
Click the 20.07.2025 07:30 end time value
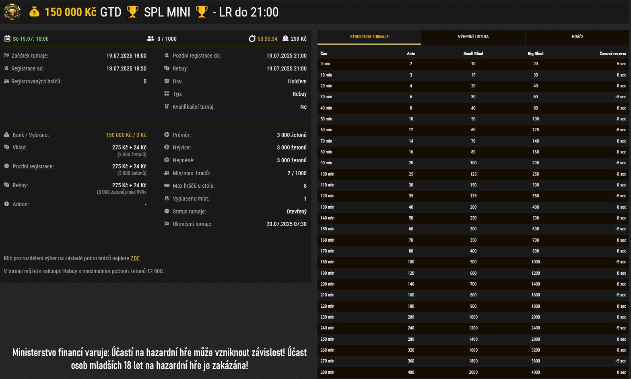coord(287,224)
